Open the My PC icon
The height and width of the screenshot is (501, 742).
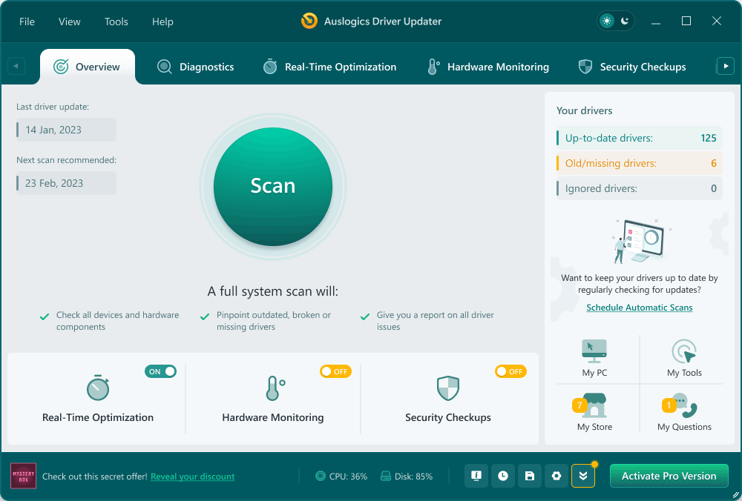tap(594, 351)
